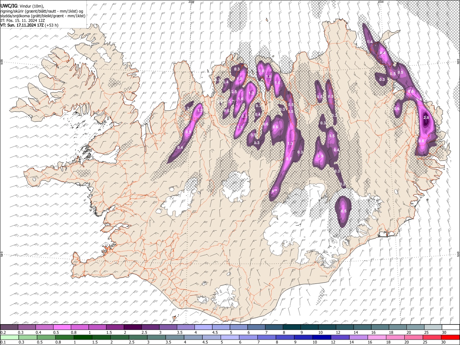Pick lower legend swatch between 18 and 20
460x345 pixels.
coord(395,337)
